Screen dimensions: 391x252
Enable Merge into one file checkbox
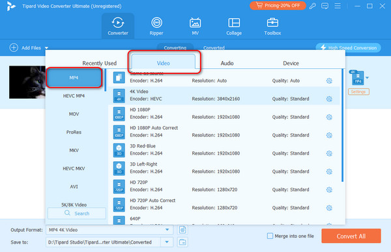(x=270, y=236)
